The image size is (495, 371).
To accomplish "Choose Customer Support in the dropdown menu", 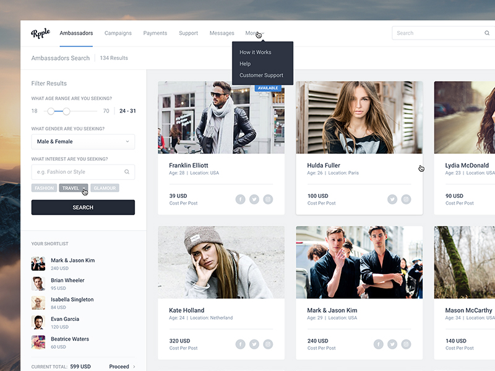I will [261, 75].
